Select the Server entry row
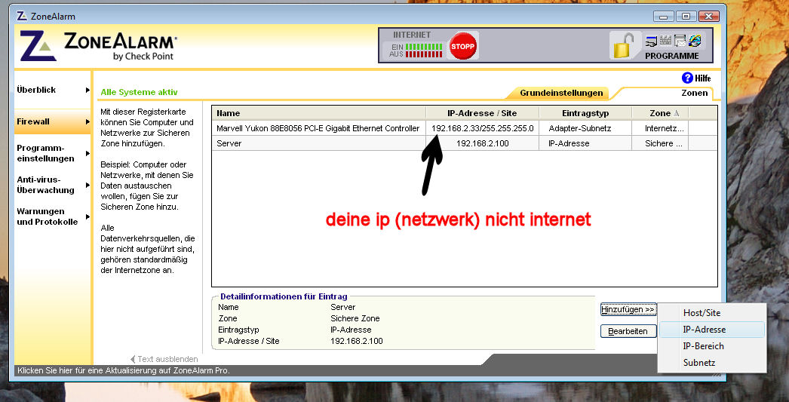The image size is (789, 402). pyautogui.click(x=465, y=143)
